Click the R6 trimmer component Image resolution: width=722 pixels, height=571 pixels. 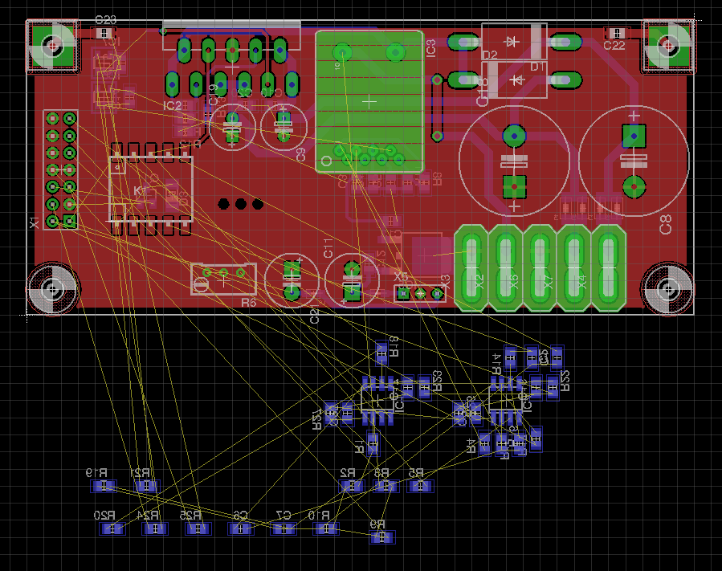point(223,278)
